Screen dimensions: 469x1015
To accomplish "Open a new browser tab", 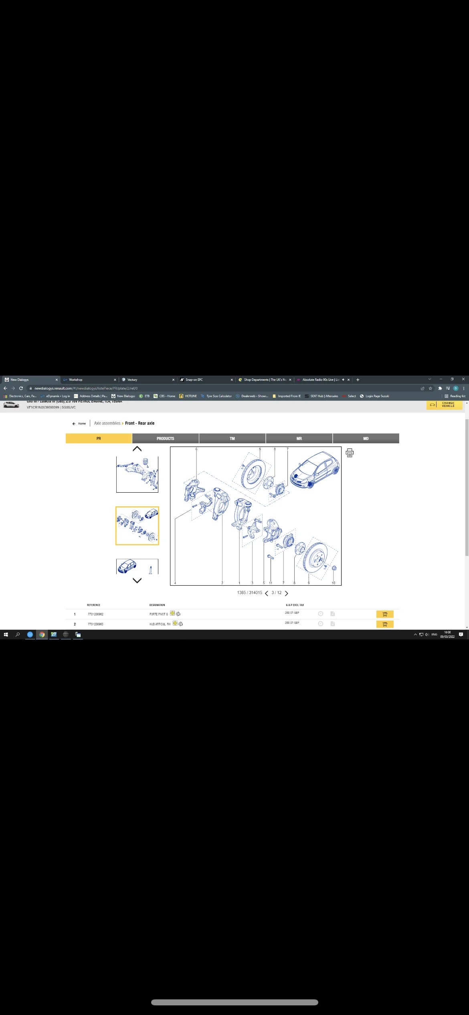I will (x=358, y=380).
